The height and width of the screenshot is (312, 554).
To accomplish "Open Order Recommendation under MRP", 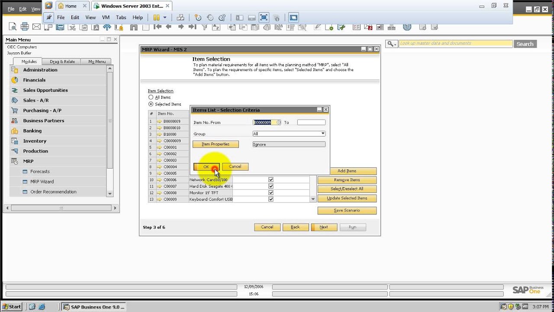I will pyautogui.click(x=53, y=192).
